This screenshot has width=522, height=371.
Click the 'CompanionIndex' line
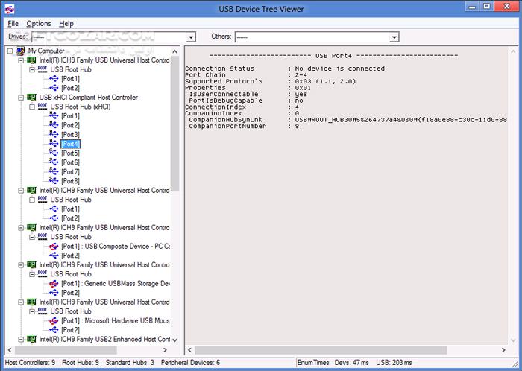[242, 113]
